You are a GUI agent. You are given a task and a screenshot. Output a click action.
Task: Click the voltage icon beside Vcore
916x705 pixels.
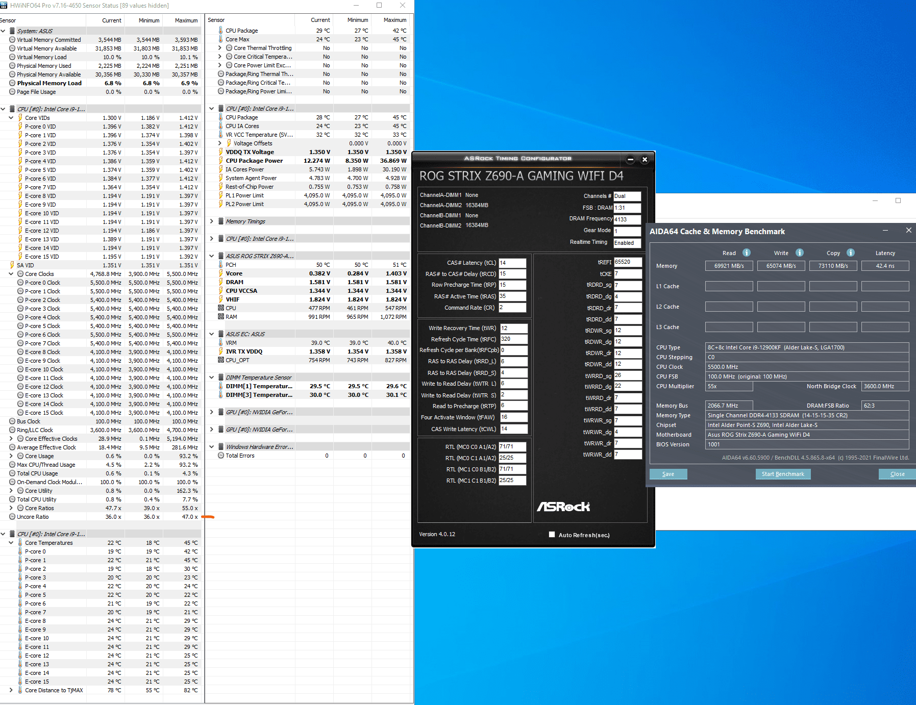click(x=221, y=273)
